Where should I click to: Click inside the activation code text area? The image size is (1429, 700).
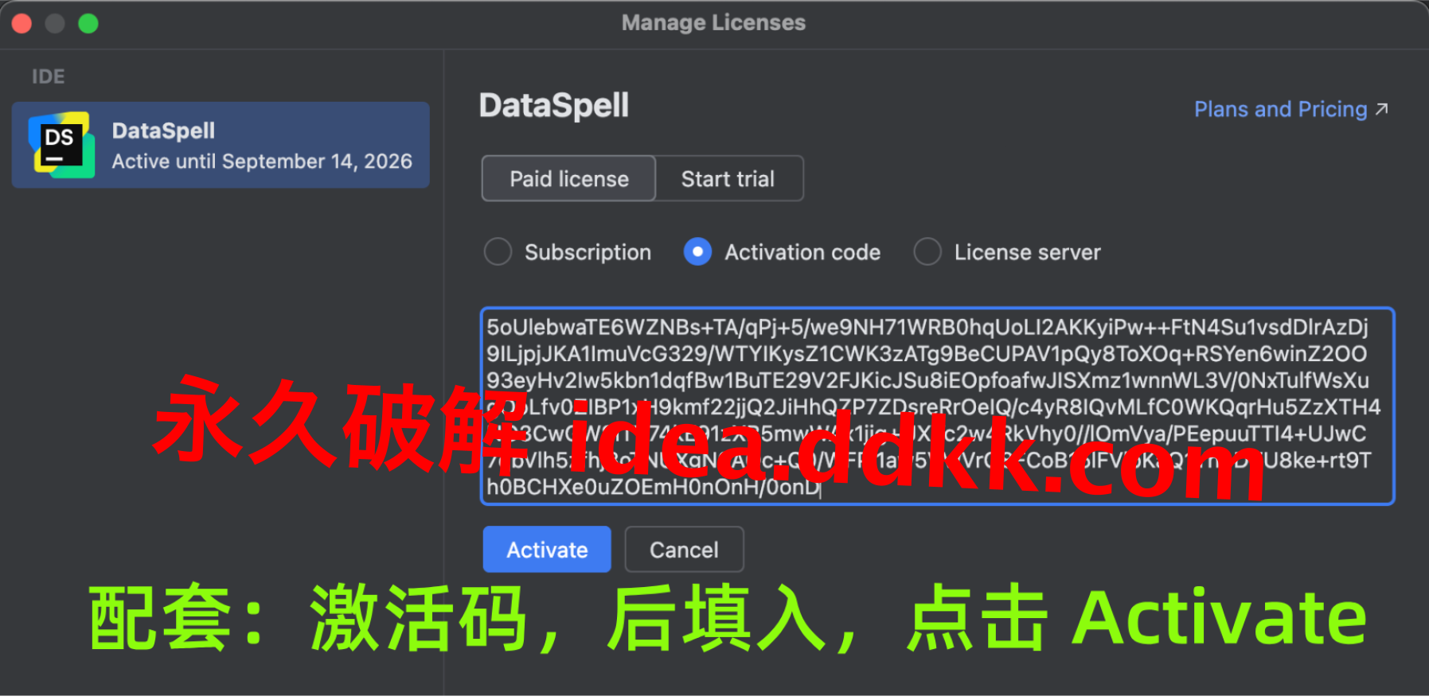(937, 406)
